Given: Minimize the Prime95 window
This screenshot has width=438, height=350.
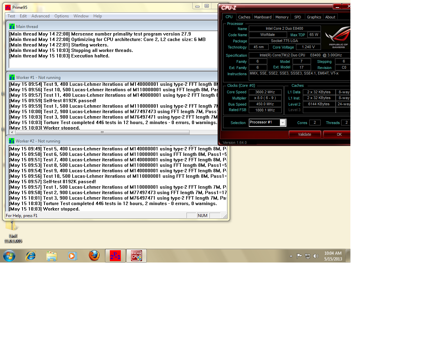Looking at the screenshot, I should tap(197, 6).
